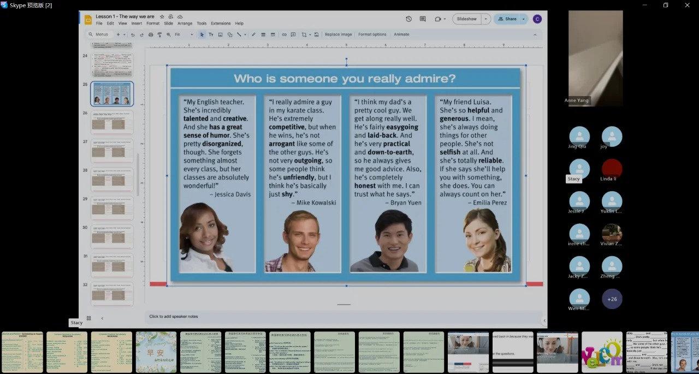Image resolution: width=699 pixels, height=374 pixels.
Task: Collapse the toolbar with the chevron
Action: (x=535, y=34)
